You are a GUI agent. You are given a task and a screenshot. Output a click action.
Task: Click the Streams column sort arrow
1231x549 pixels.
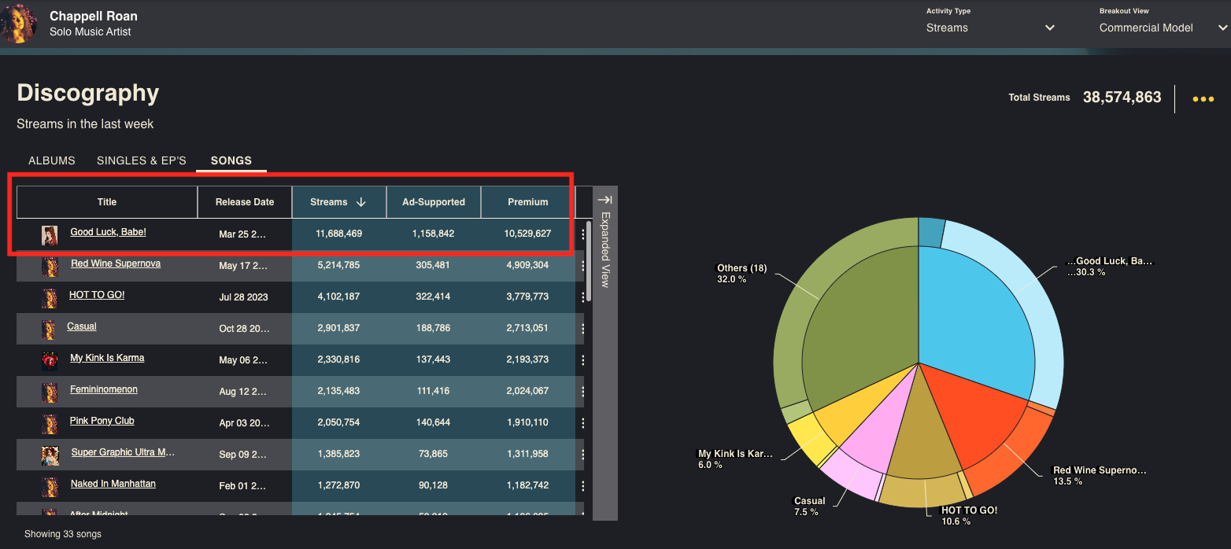pyautogui.click(x=361, y=202)
